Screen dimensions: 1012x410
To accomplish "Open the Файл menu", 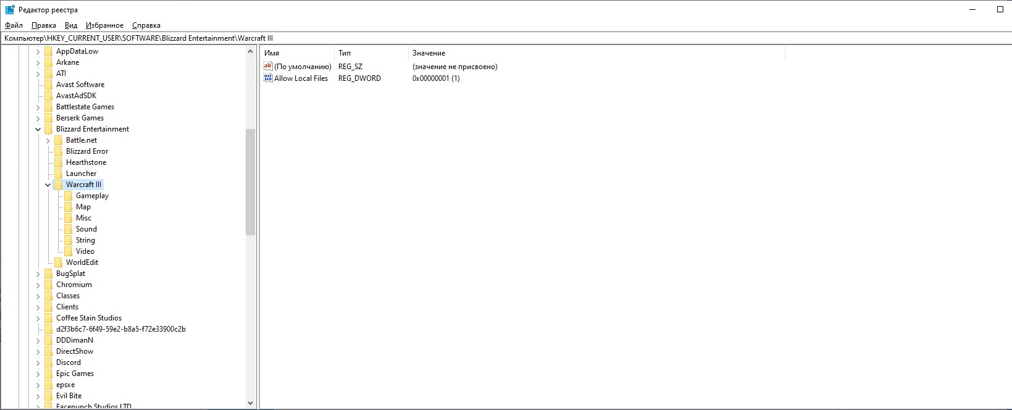I will pos(14,25).
